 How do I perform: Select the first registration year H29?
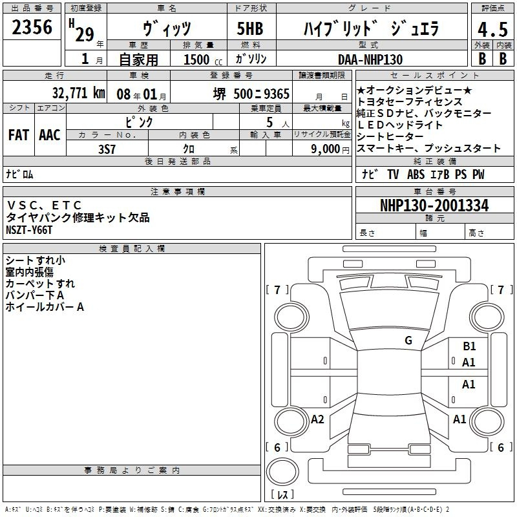click(x=82, y=30)
